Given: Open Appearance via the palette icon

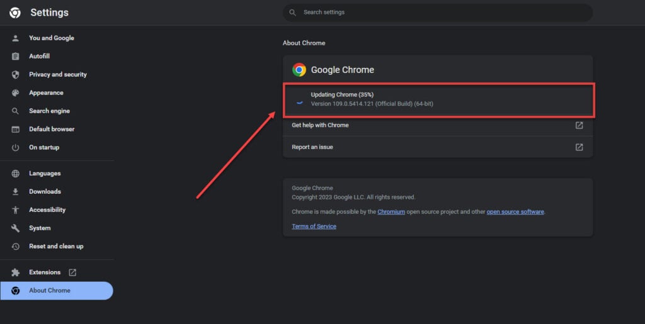Looking at the screenshot, I should (x=15, y=93).
